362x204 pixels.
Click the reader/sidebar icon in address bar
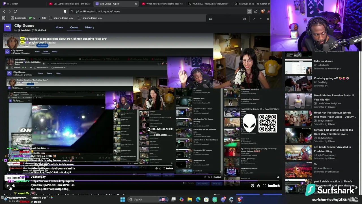(249, 11)
